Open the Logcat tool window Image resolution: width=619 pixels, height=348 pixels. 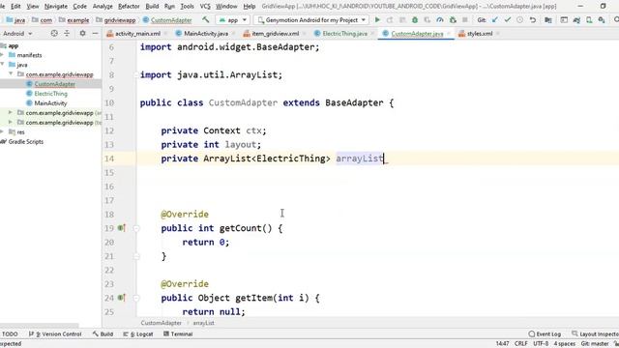click(138, 333)
